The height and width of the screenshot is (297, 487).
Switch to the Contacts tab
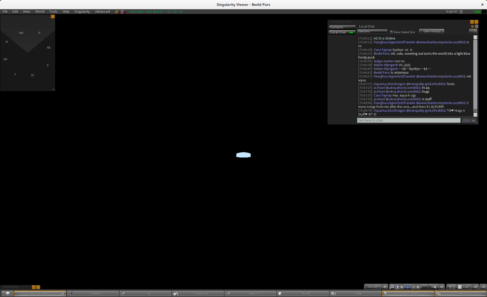coord(342,27)
